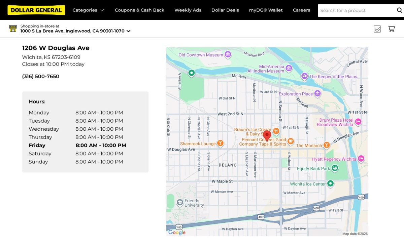Viewport: 404px width, 252px height.
Task: Click The Monarch bar marker icon
Action: tap(326, 145)
